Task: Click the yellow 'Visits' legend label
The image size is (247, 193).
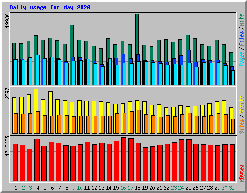Action: click(x=242, y=105)
